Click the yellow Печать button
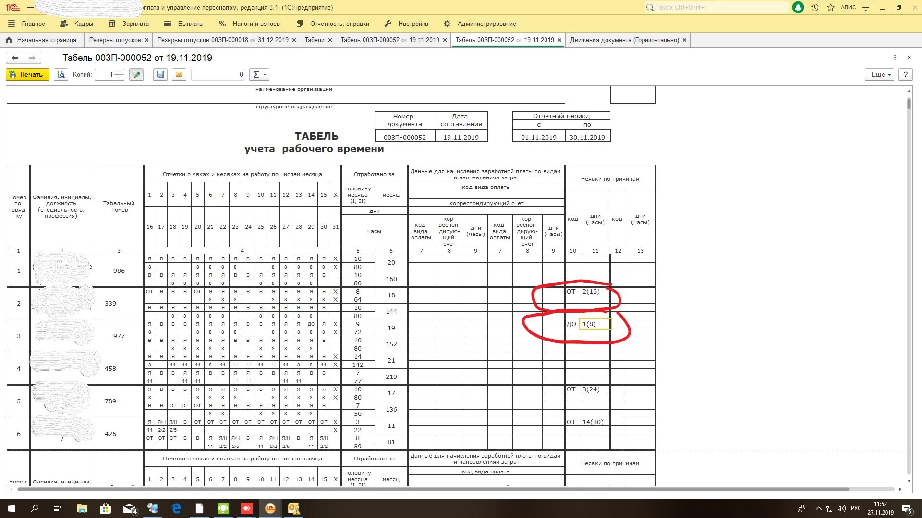The height and width of the screenshot is (518, 922). tap(27, 75)
